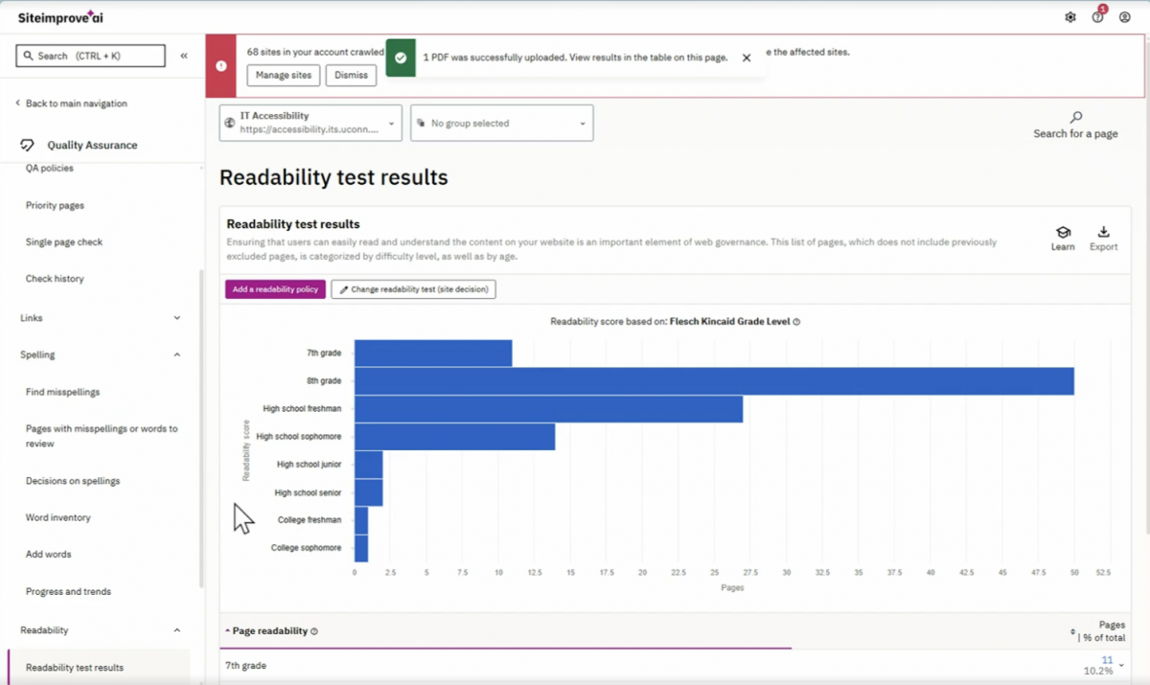Click info icon next to Flesch Kincaid
Screen dimensions: 1150x685
796,322
